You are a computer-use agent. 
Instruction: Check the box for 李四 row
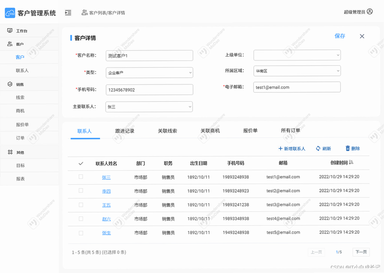[81, 190]
